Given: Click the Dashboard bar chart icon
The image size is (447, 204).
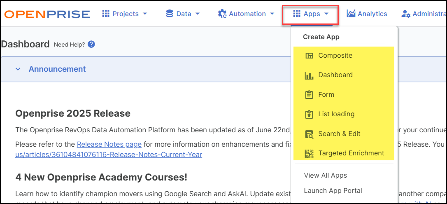Looking at the screenshot, I should tap(309, 75).
